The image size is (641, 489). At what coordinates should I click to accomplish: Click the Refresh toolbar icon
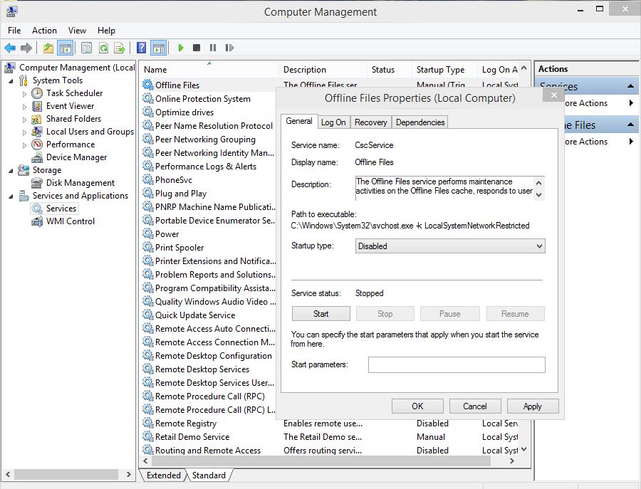103,48
